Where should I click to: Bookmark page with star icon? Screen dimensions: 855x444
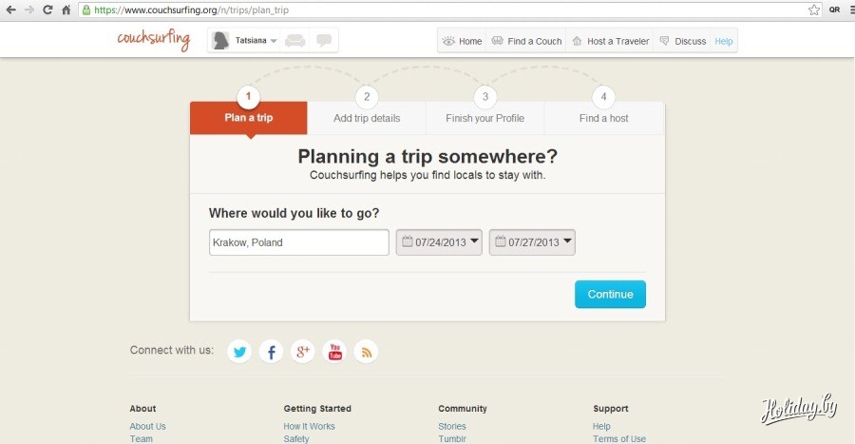point(814,10)
